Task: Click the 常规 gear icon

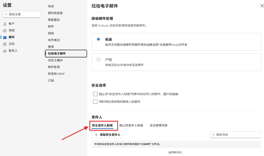Action: (x=5, y=30)
